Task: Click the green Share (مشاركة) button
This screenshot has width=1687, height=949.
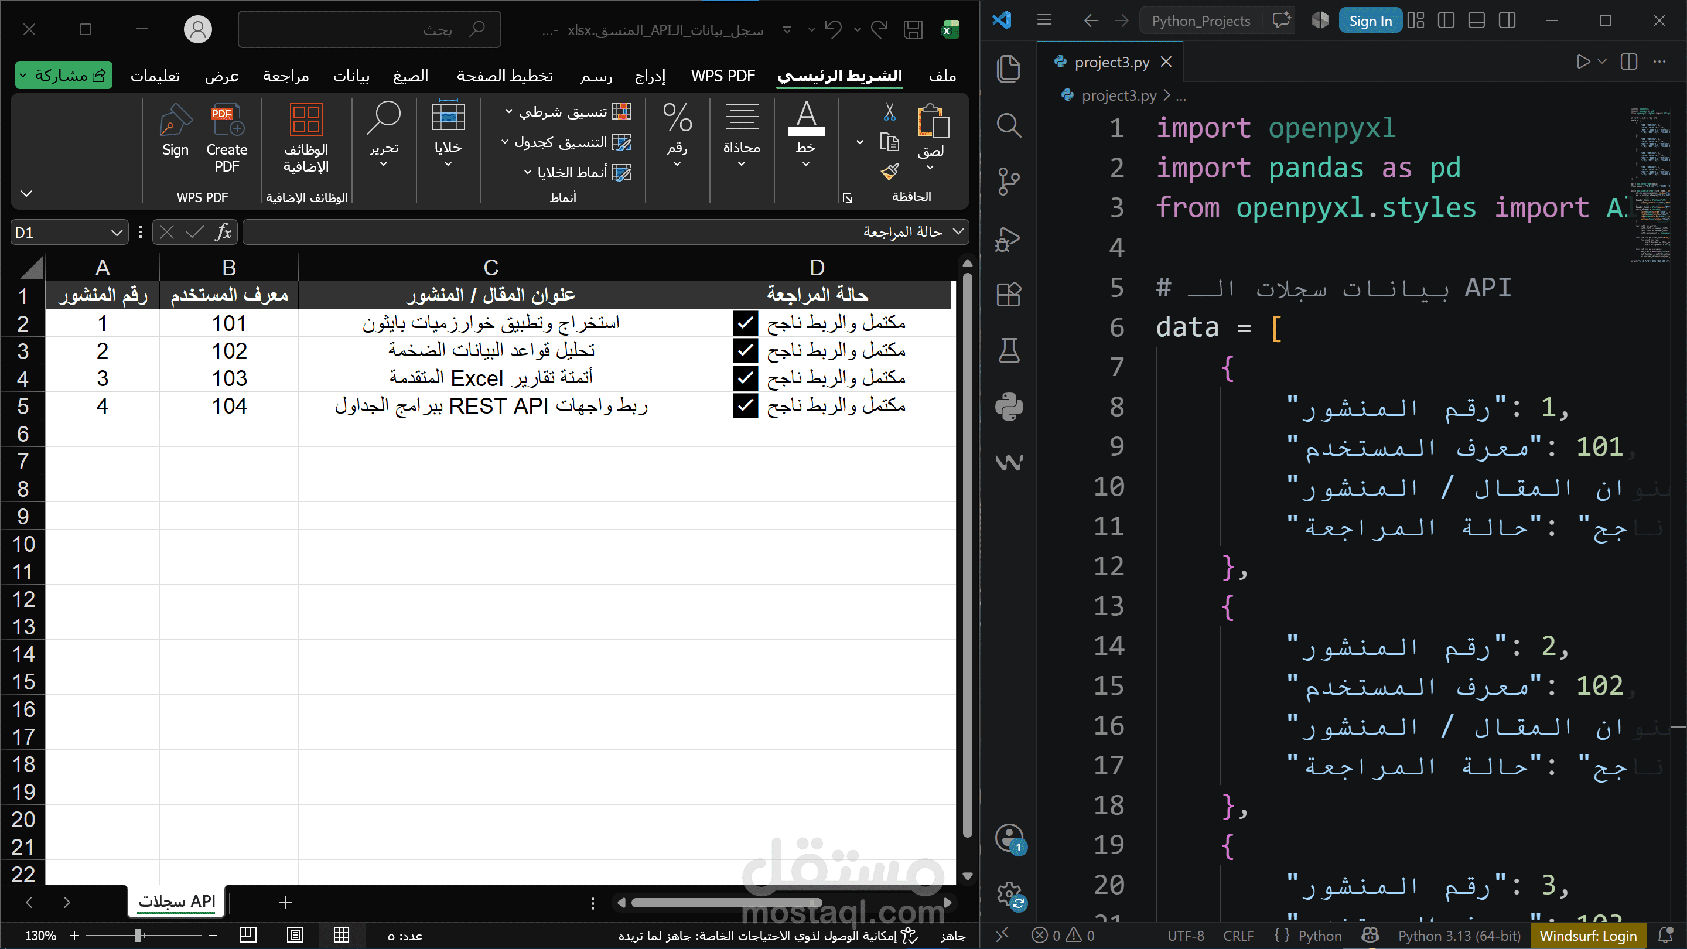Action: point(63,76)
